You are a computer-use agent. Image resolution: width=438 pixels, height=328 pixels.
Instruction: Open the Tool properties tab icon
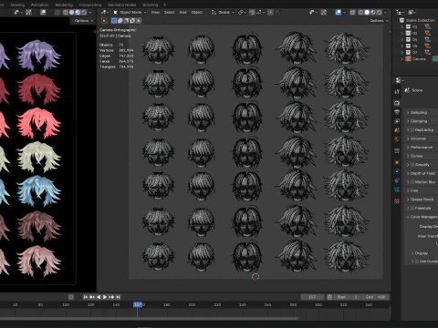point(397,91)
